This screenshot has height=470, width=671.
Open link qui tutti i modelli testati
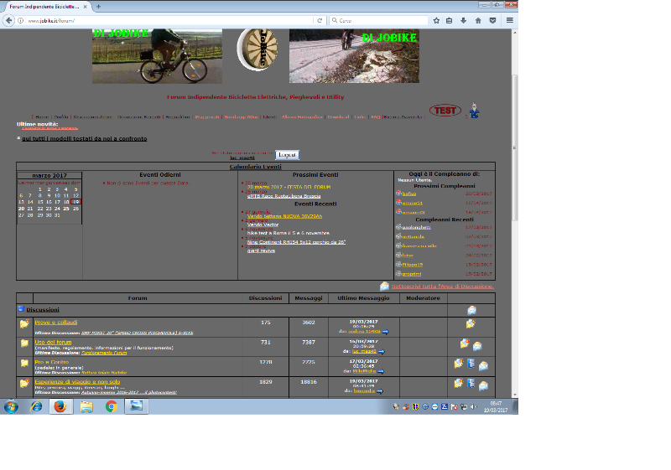tap(85, 139)
